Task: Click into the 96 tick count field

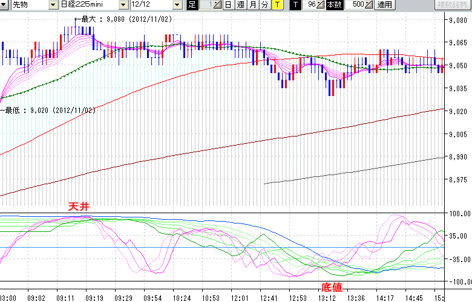Action: pyautogui.click(x=310, y=5)
